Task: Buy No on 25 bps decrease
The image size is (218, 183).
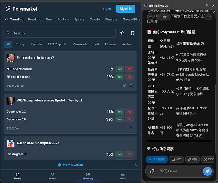Action: tap(130, 76)
